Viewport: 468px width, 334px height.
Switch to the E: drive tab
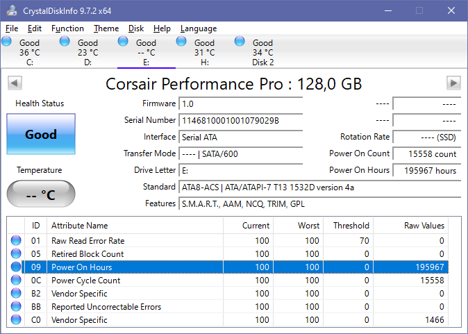(146, 52)
